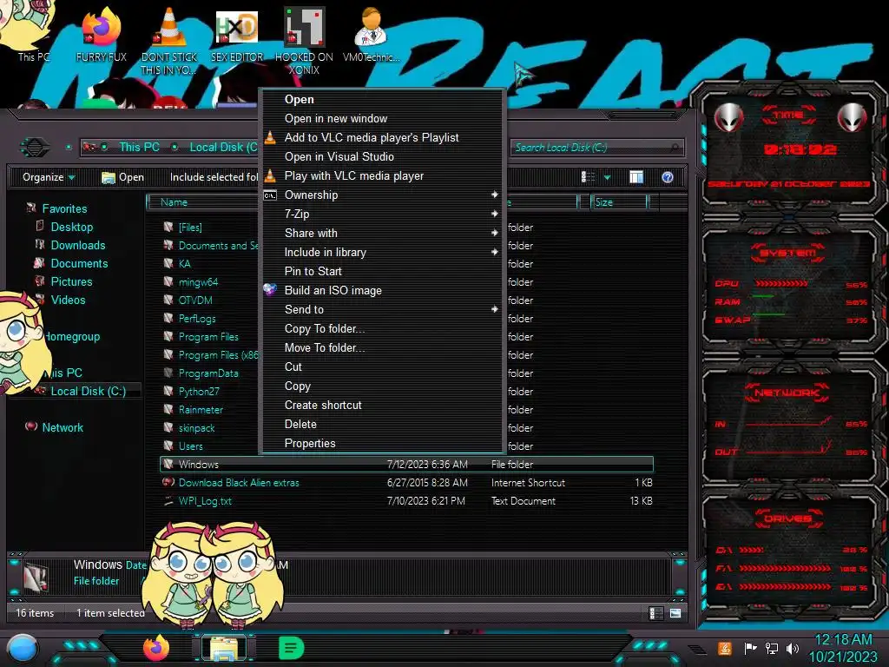Switch to details view in the status bar
The image size is (889, 667).
click(x=656, y=613)
